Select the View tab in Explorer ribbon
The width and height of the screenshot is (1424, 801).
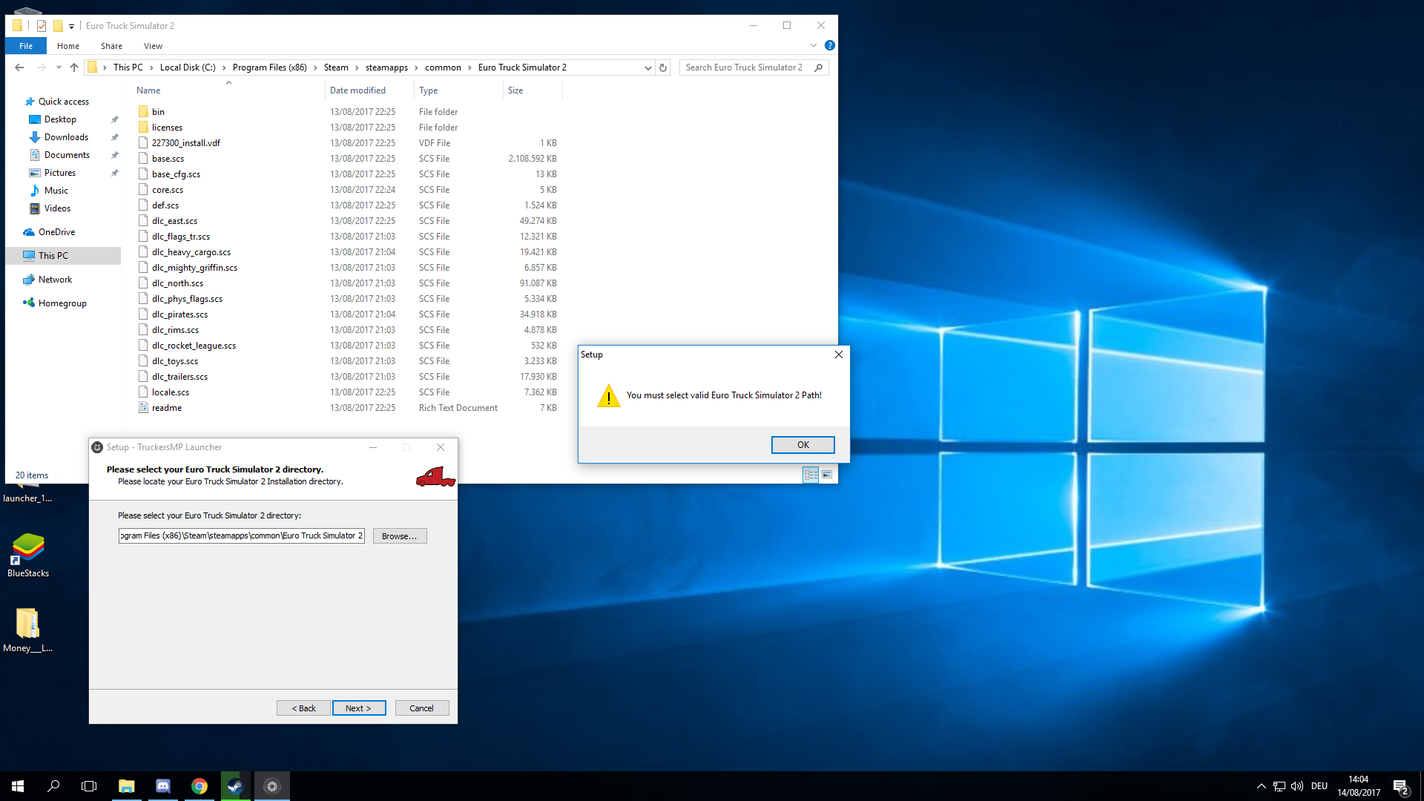click(x=153, y=45)
